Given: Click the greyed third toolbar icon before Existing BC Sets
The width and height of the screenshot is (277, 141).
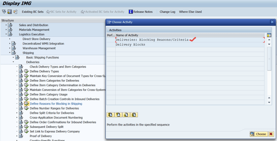Looking at the screenshot, I should click(15, 12).
